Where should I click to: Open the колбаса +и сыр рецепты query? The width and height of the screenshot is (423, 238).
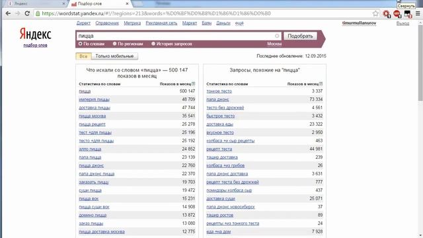(231, 141)
